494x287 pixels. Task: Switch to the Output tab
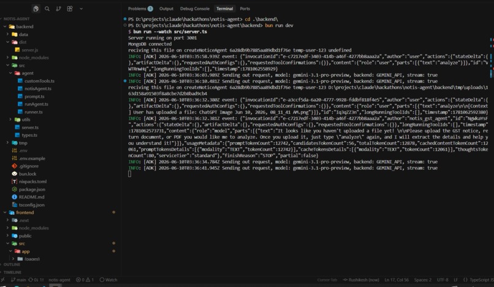click(166, 9)
